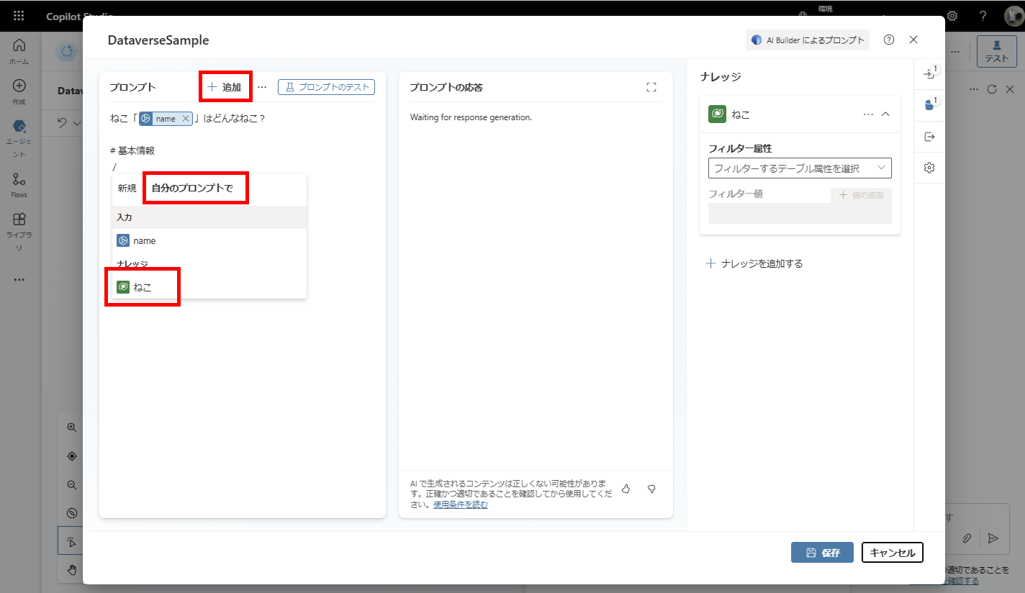1025x593 pixels.
Task: Expand the prompt options via the ellipsis menu
Action: coord(261,86)
